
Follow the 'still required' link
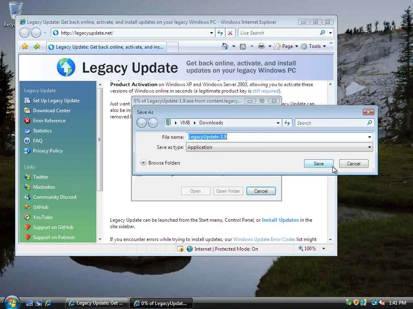coord(265,91)
